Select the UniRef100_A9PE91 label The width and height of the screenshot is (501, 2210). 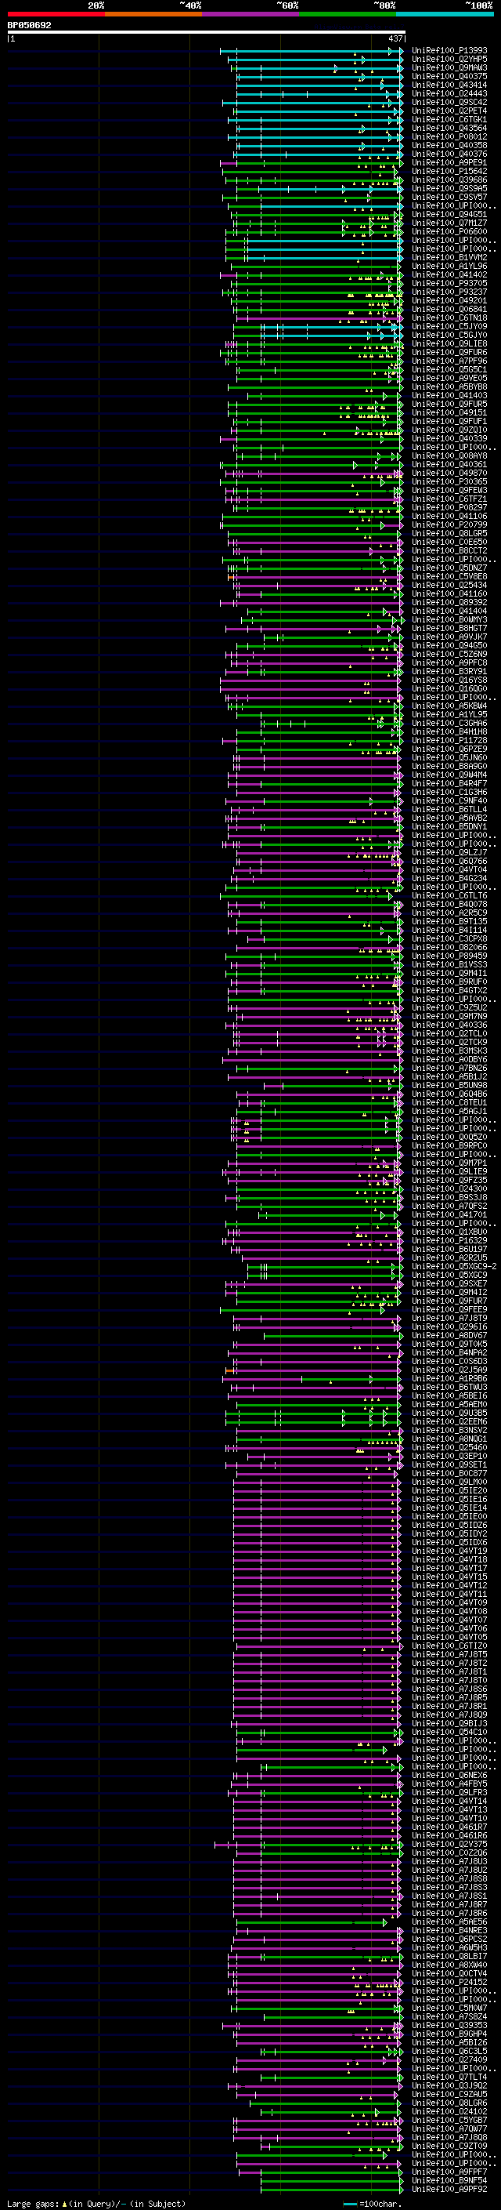[449, 163]
